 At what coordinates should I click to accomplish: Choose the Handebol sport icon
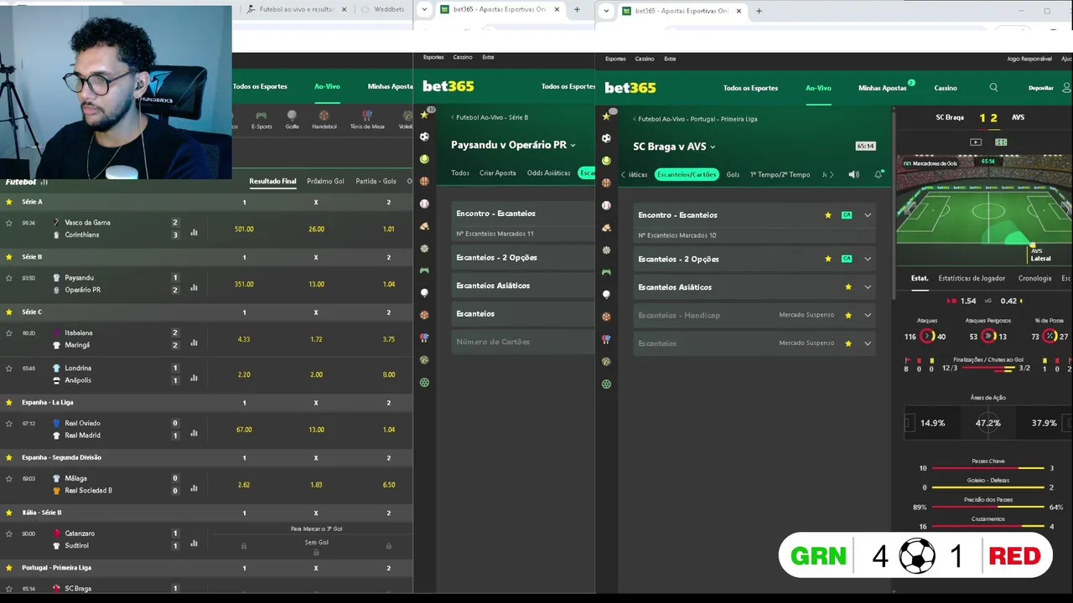[x=324, y=120]
